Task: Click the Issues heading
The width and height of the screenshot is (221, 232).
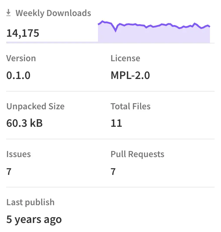Action: coord(18,154)
